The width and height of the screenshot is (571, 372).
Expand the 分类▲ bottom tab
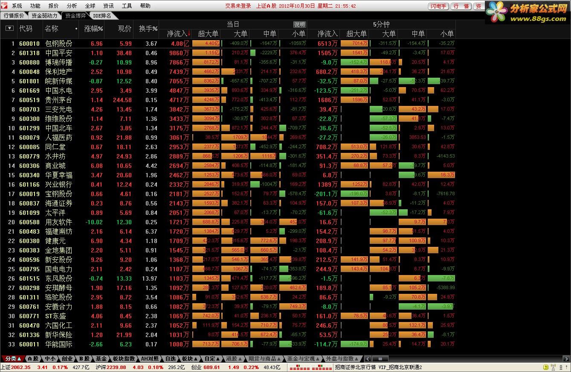(13, 359)
